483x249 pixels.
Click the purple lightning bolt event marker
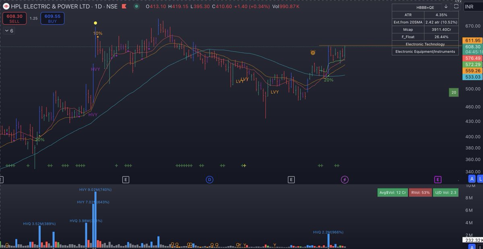(x=345, y=179)
